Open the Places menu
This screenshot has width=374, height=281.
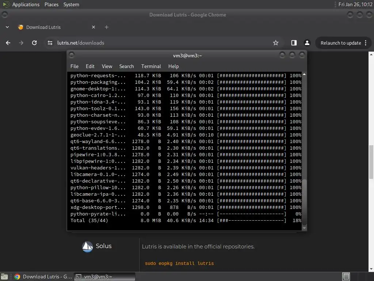(51, 4)
